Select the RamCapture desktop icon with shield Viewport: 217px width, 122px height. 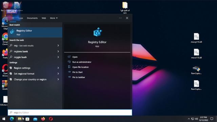coord(196,70)
